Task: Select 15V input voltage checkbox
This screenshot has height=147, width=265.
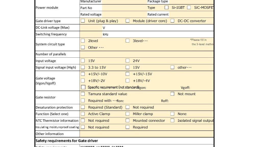Action: coord(83,61)
